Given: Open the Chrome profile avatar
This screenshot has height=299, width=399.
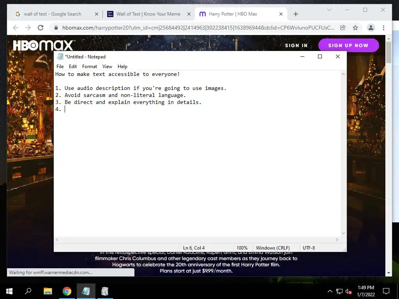Looking at the screenshot, I should [371, 28].
